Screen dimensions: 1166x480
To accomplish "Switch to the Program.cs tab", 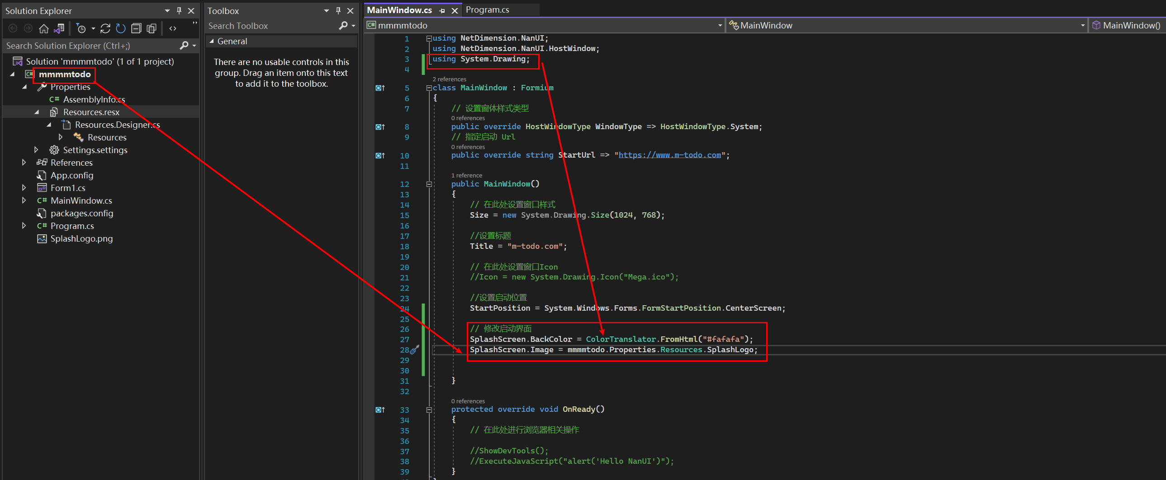I will (x=487, y=9).
